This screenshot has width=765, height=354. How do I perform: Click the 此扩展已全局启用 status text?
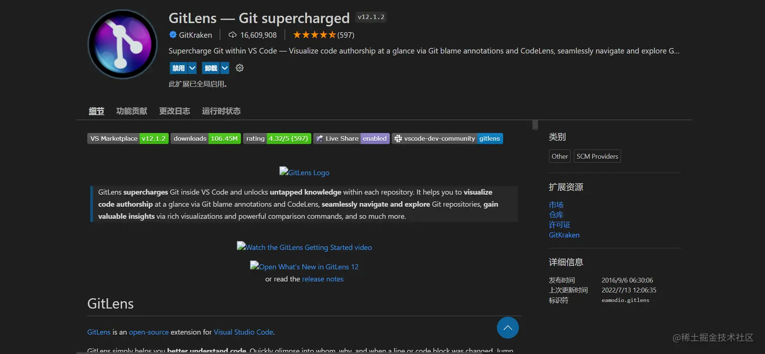click(x=198, y=84)
